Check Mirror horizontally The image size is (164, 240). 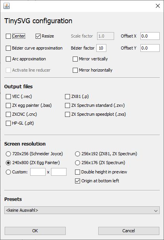coord(75,70)
